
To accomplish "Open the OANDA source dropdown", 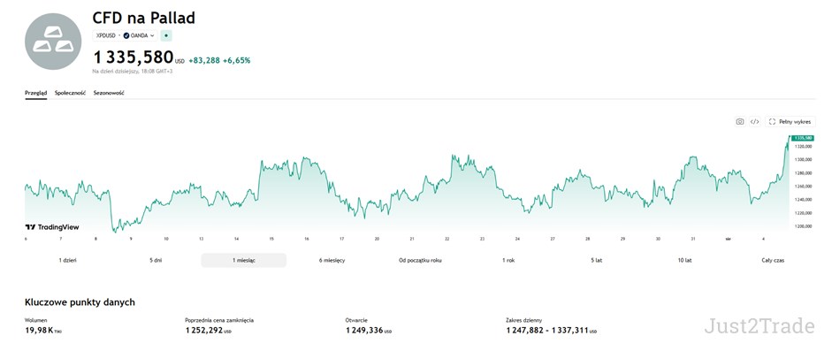I will [139, 35].
